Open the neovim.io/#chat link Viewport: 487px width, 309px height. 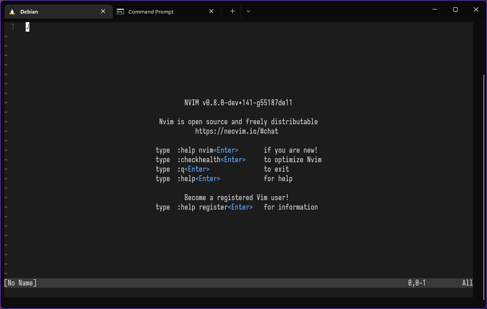[237, 131]
